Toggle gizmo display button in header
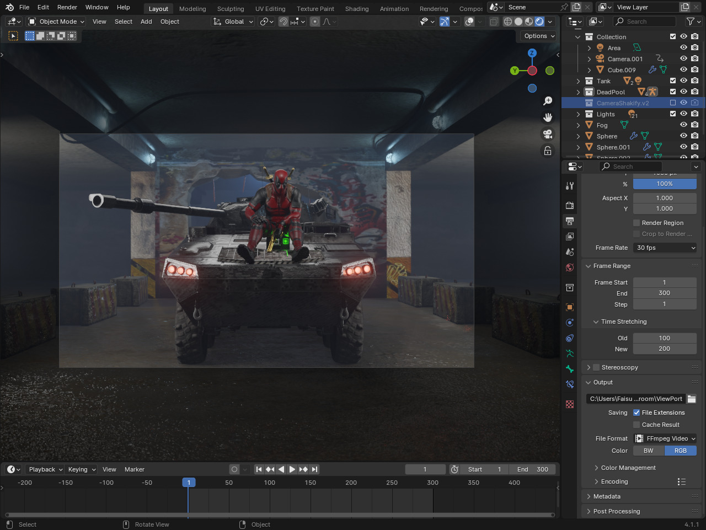This screenshot has width=706, height=530. click(444, 22)
